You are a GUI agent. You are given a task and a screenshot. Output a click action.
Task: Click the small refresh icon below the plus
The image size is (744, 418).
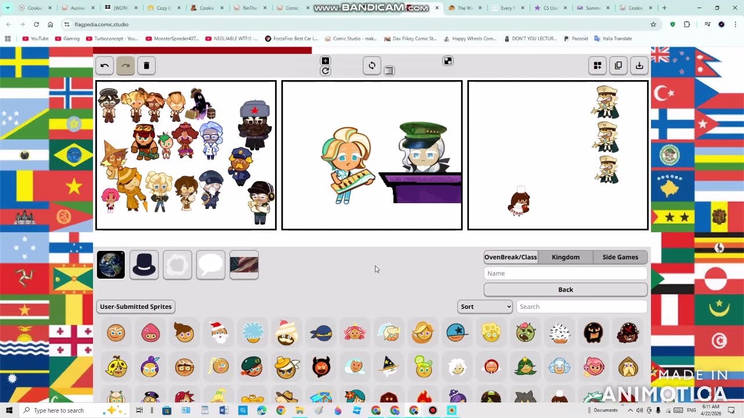[325, 71]
